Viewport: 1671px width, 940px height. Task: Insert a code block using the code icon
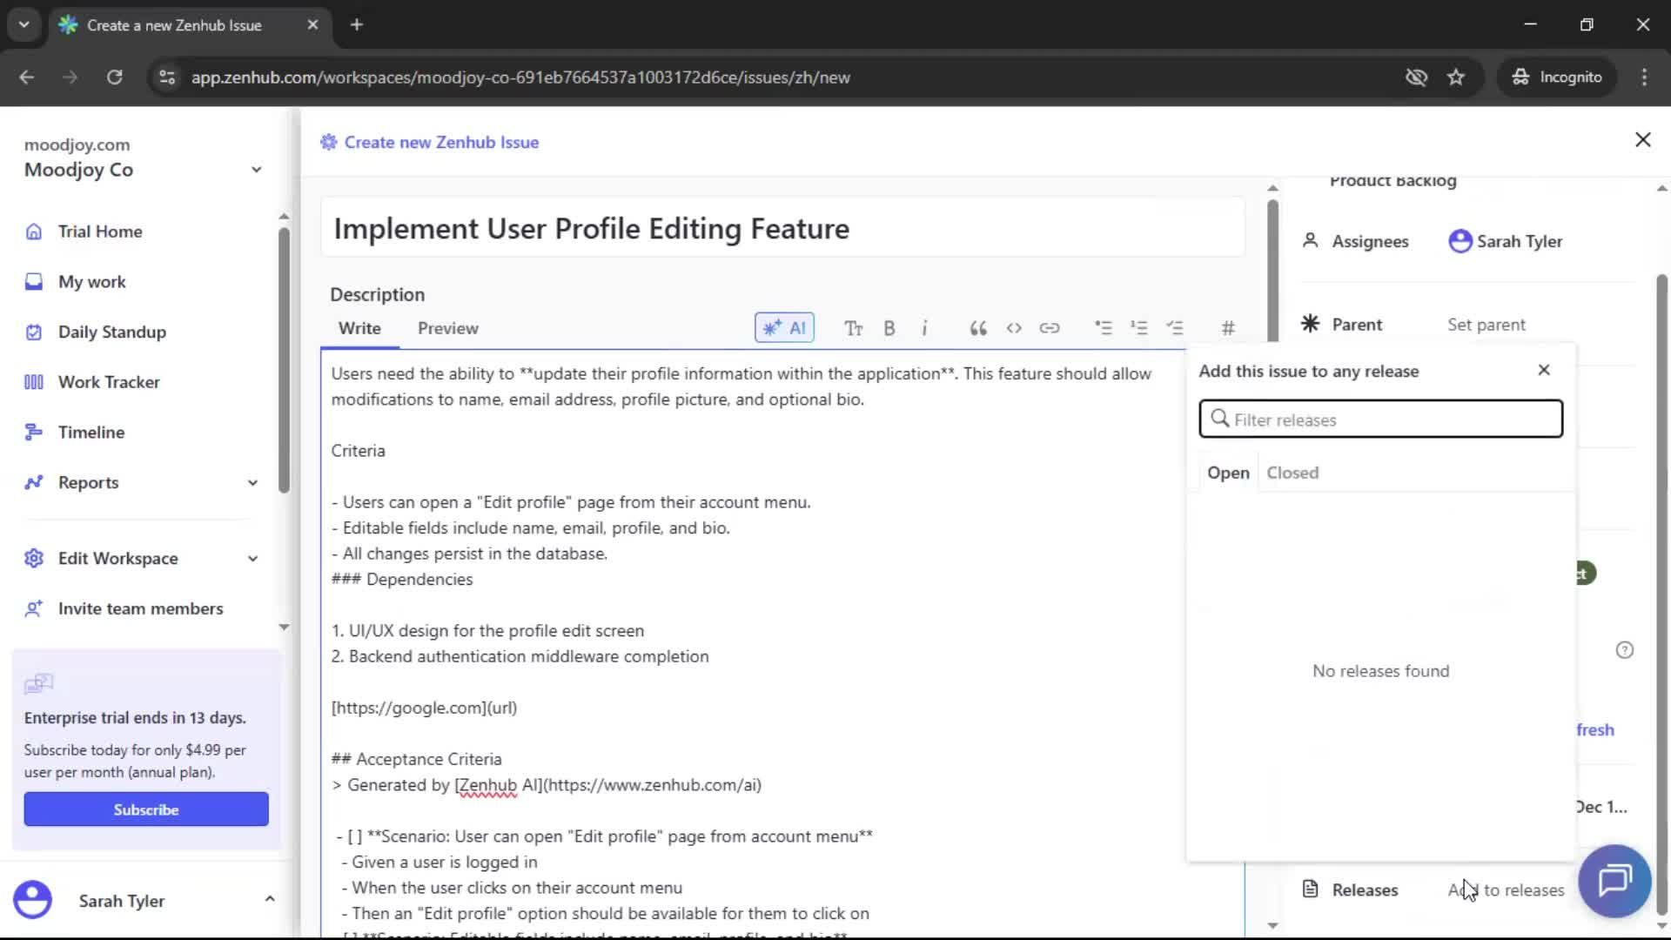pyautogui.click(x=1014, y=328)
